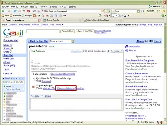Viewport: 167px width, 125px height.
Task: Collapse the Quick Contacts section
Action: point(4,78)
